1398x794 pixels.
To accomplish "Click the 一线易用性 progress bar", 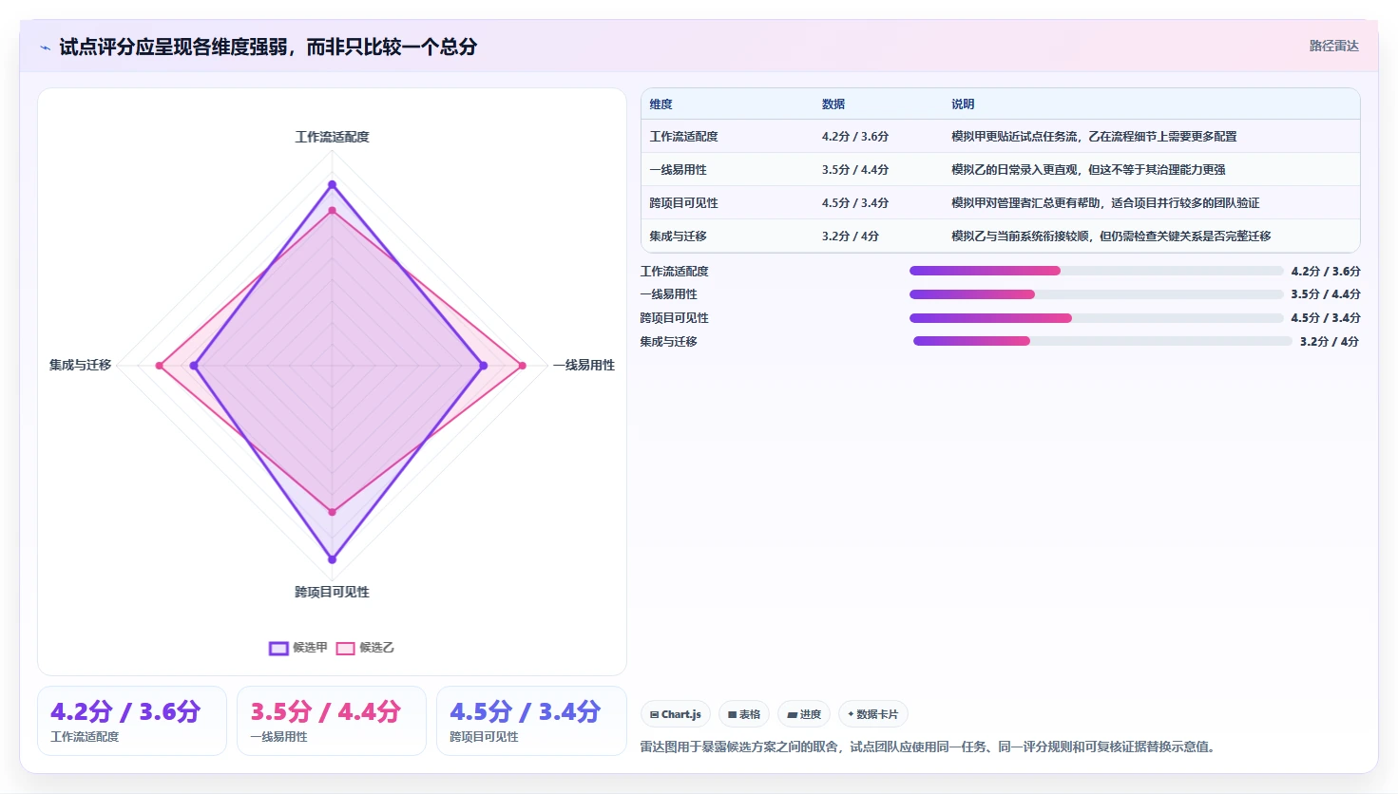I will point(1096,294).
